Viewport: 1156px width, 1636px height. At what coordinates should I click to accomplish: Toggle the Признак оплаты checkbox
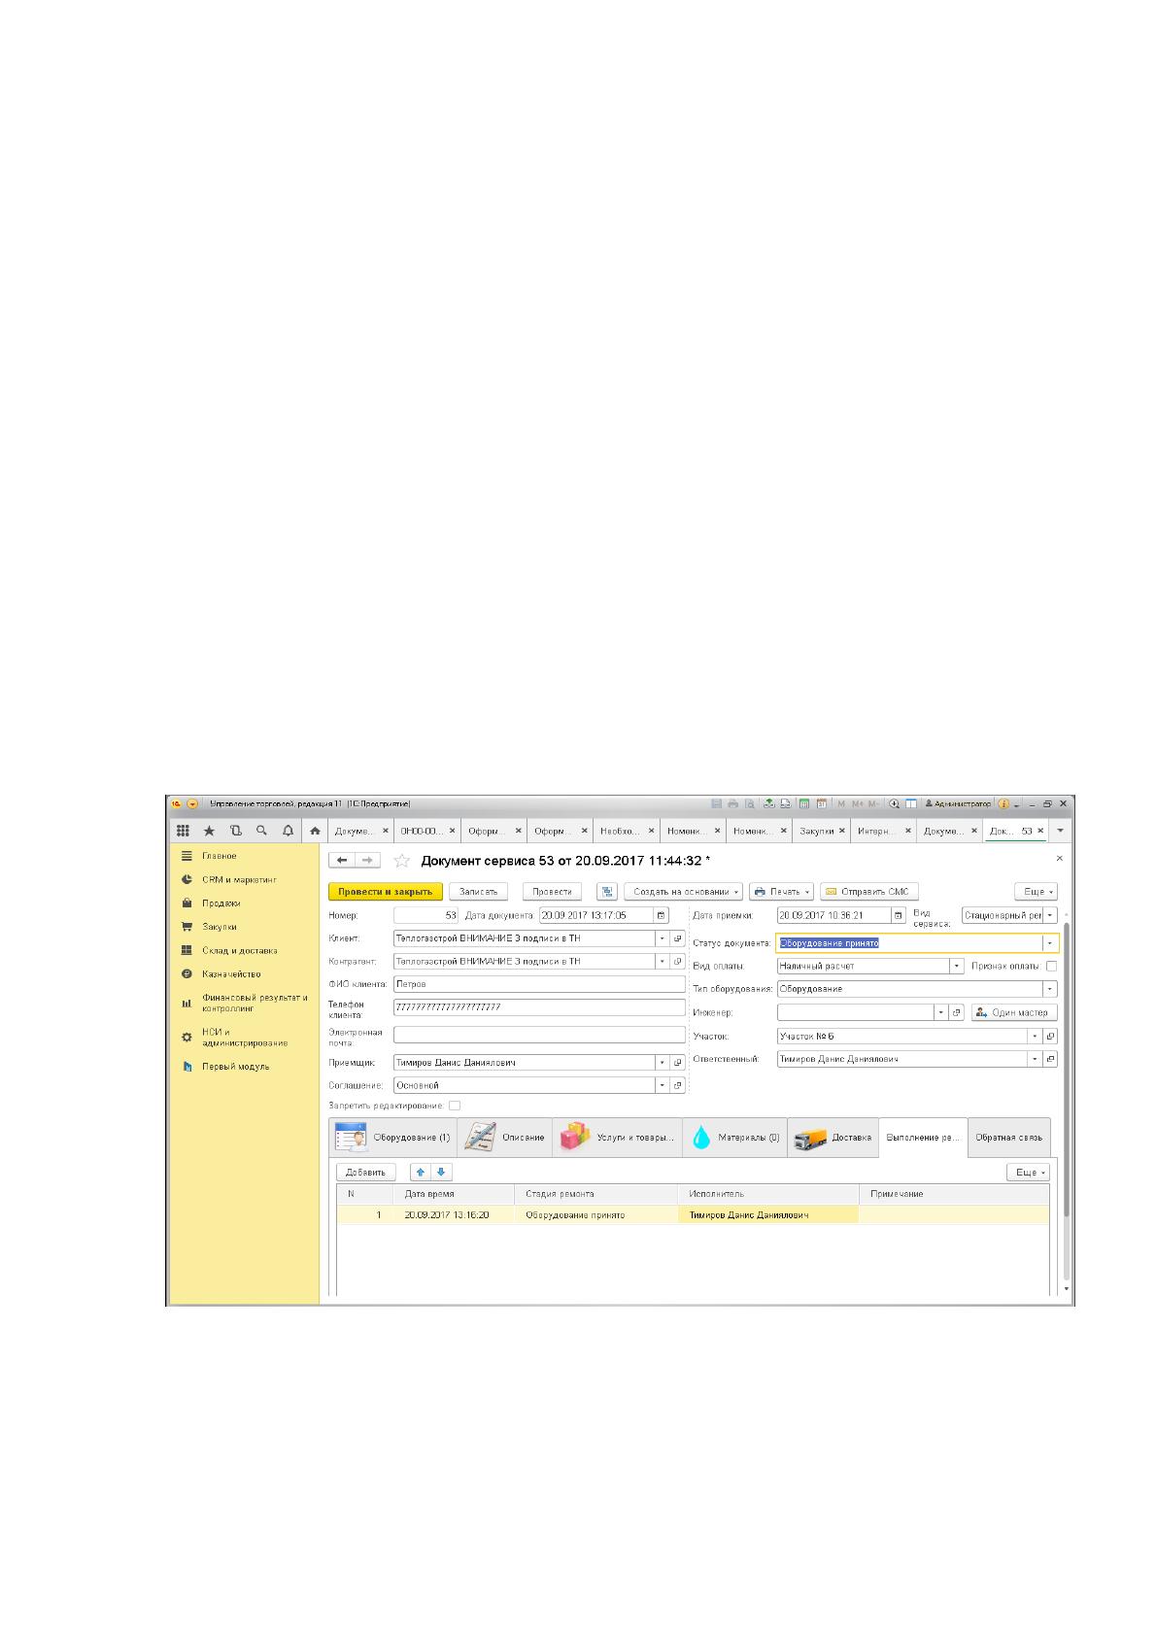tap(1051, 966)
